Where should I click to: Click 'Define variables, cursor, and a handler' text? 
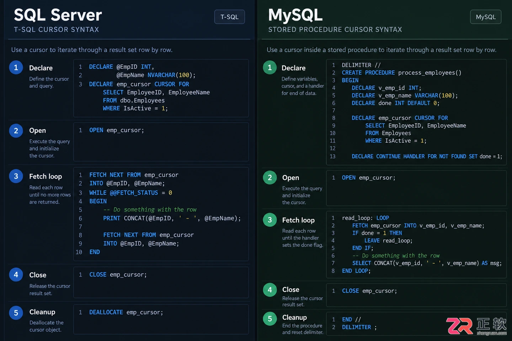pyautogui.click(x=303, y=82)
